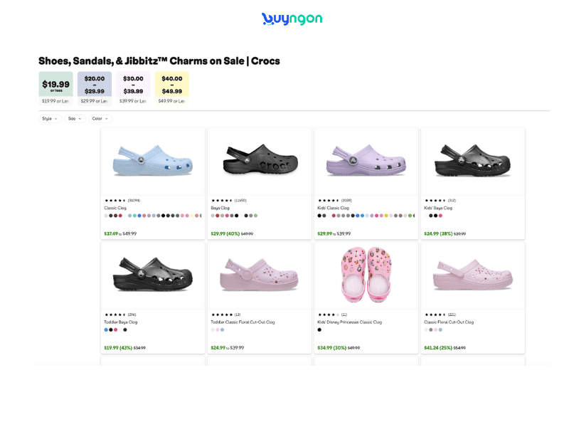
Task: Click the page heading for Crocs sale
Action: 159,62
